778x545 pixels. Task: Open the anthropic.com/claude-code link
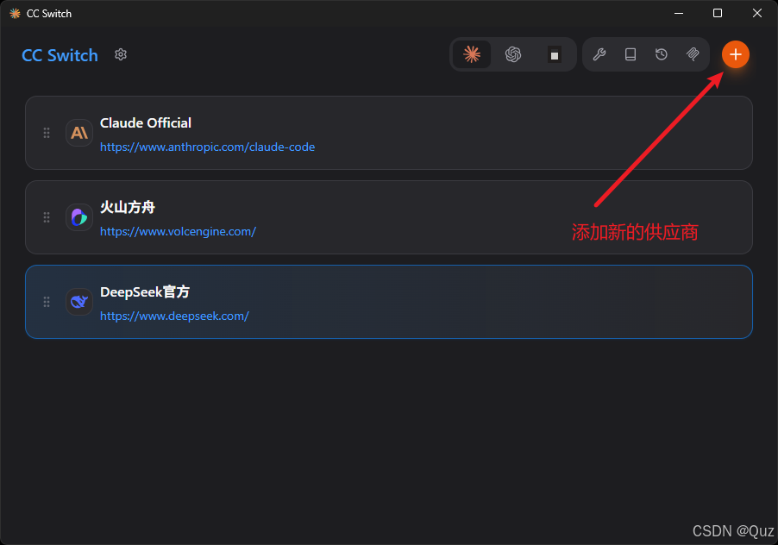207,147
